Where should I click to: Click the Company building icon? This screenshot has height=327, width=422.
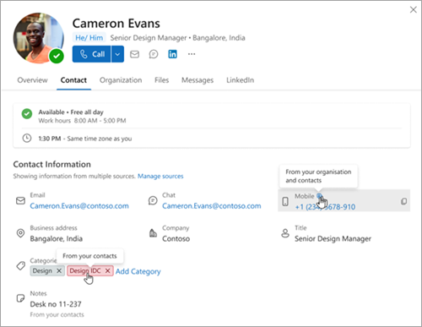153,233
